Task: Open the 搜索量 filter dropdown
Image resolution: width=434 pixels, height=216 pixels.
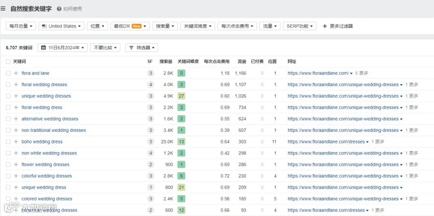Action: click(165, 26)
